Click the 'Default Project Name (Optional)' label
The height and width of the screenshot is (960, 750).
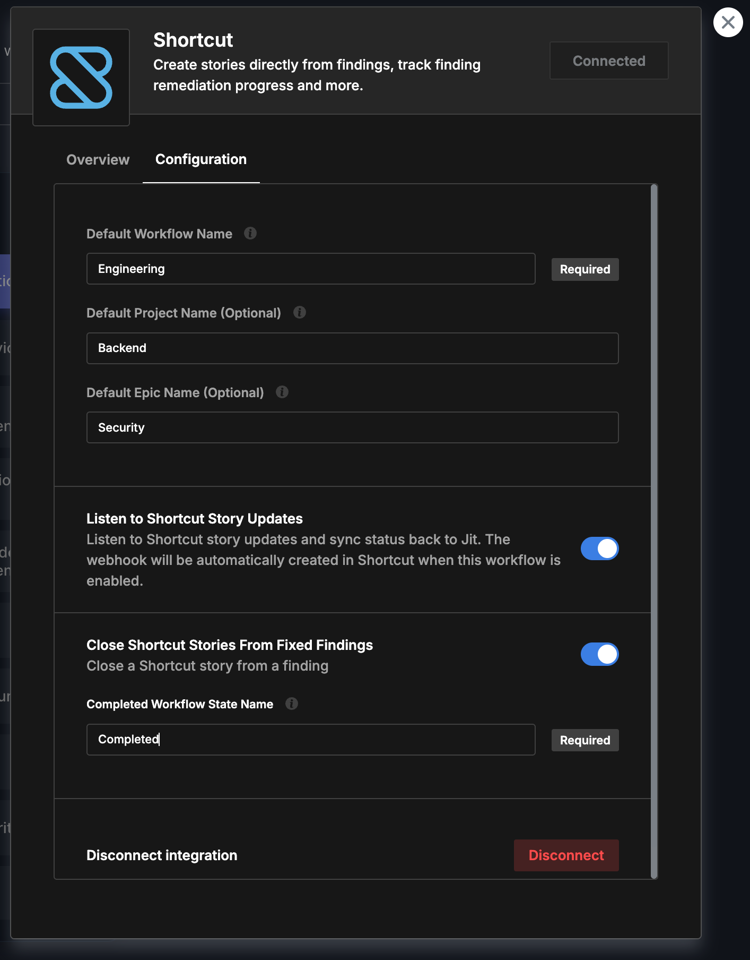pos(184,313)
